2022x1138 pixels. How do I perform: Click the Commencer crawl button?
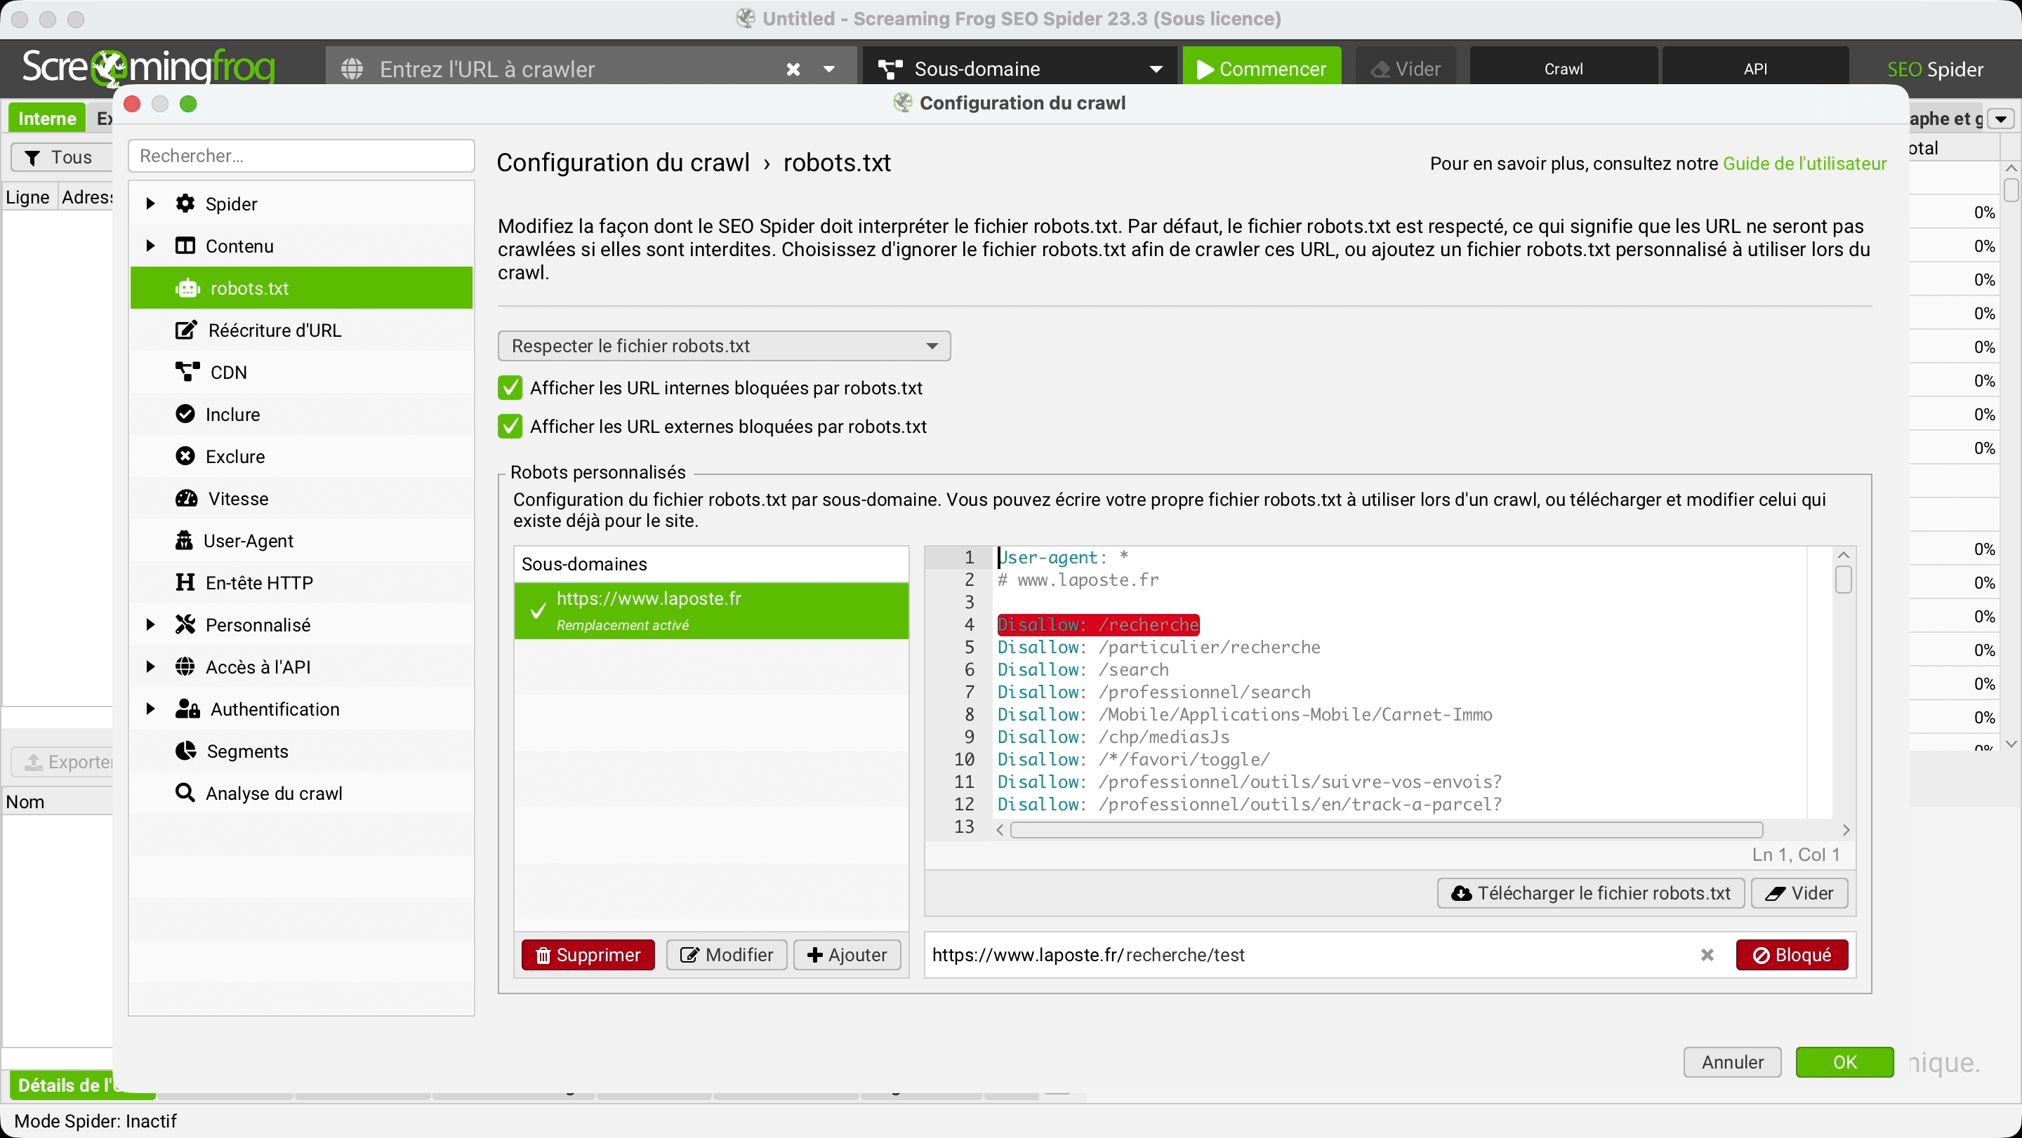1262,69
